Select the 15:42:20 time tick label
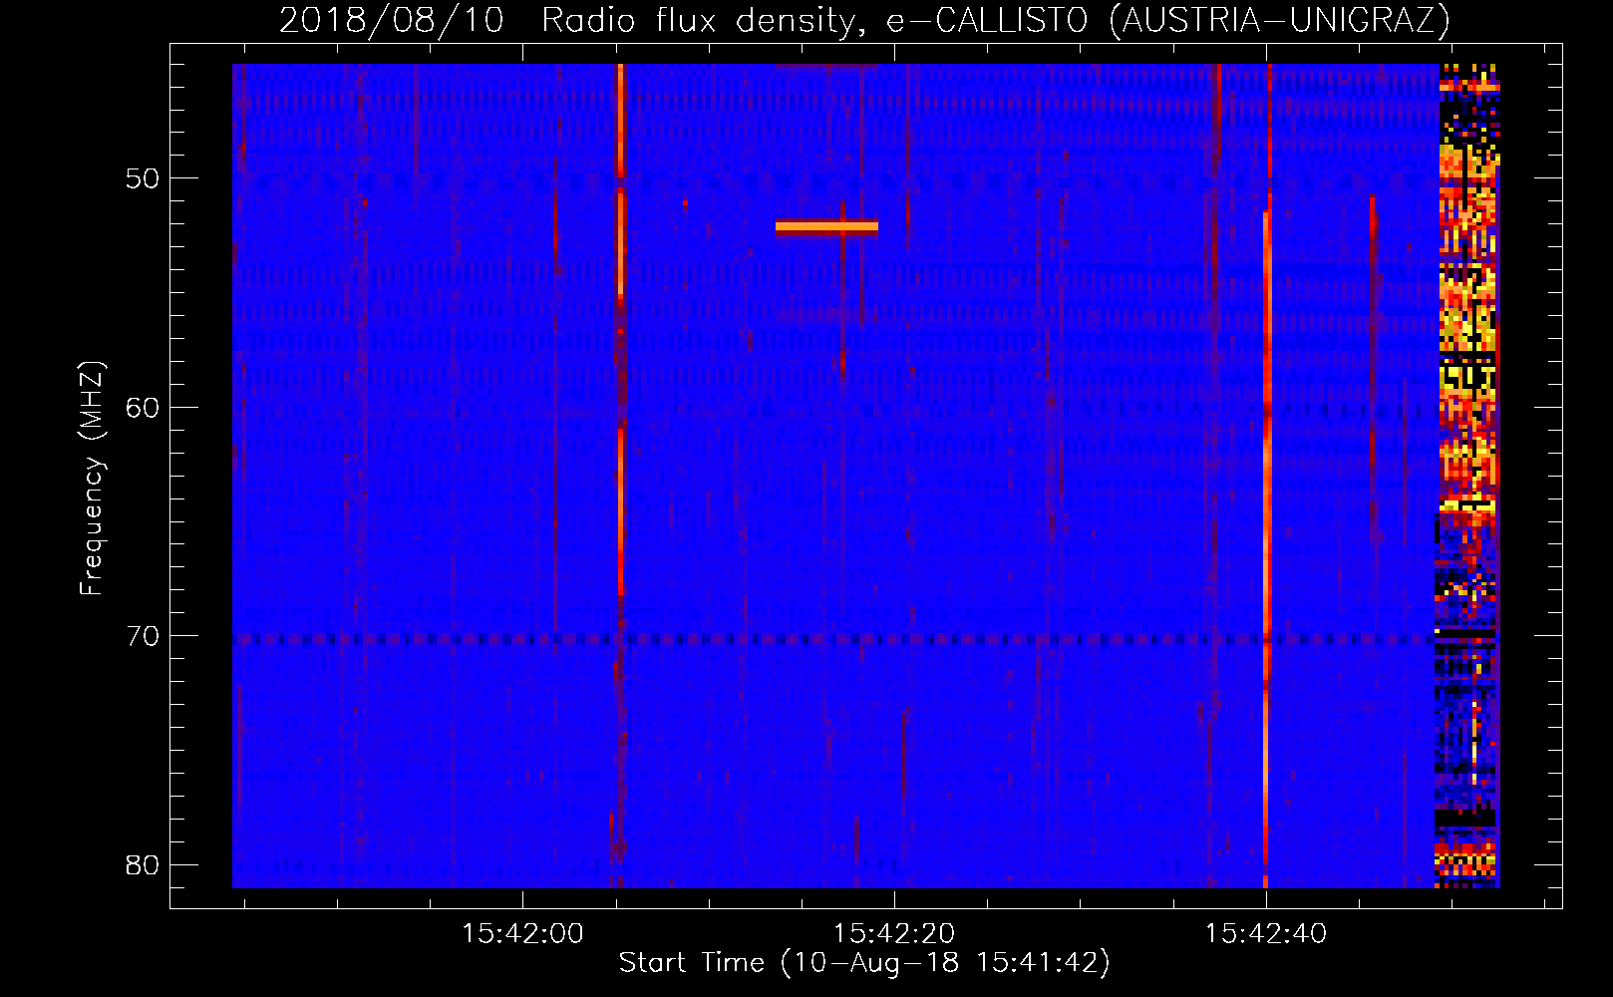 pyautogui.click(x=894, y=933)
